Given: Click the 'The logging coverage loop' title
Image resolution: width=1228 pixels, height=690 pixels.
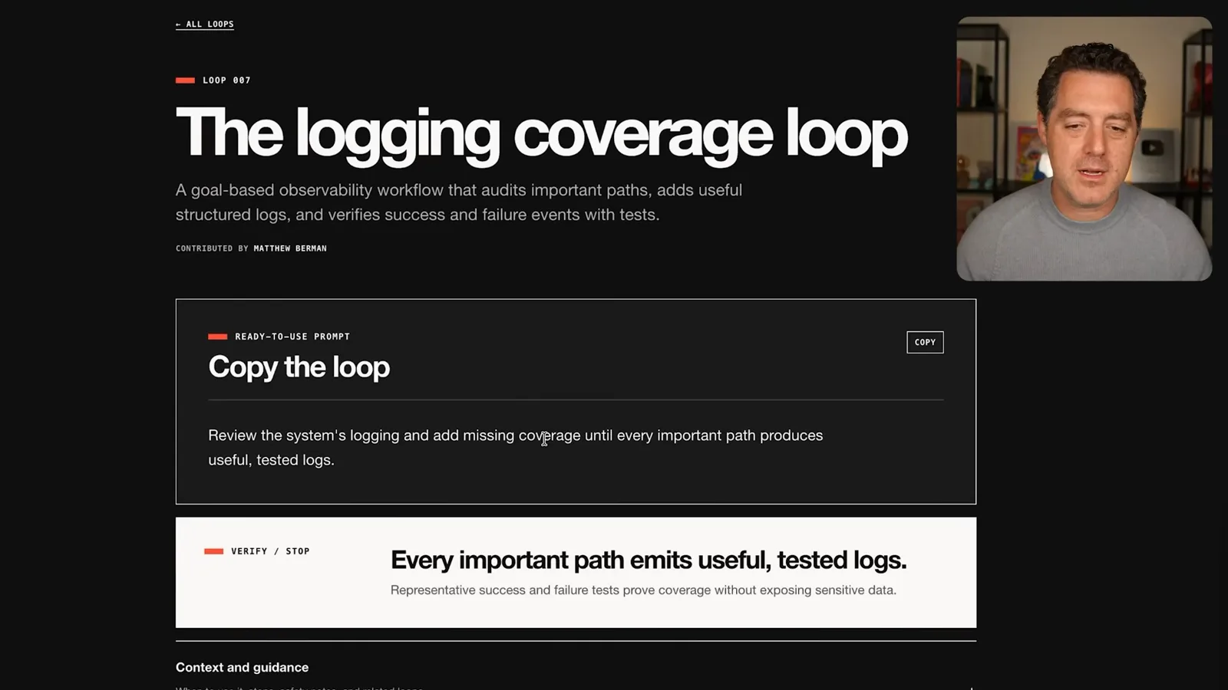Looking at the screenshot, I should [541, 134].
